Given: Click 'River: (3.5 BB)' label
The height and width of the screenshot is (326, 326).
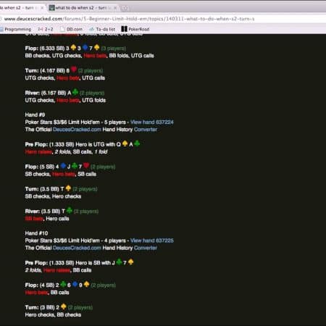Looking at the screenshot, I should pos(43,212).
